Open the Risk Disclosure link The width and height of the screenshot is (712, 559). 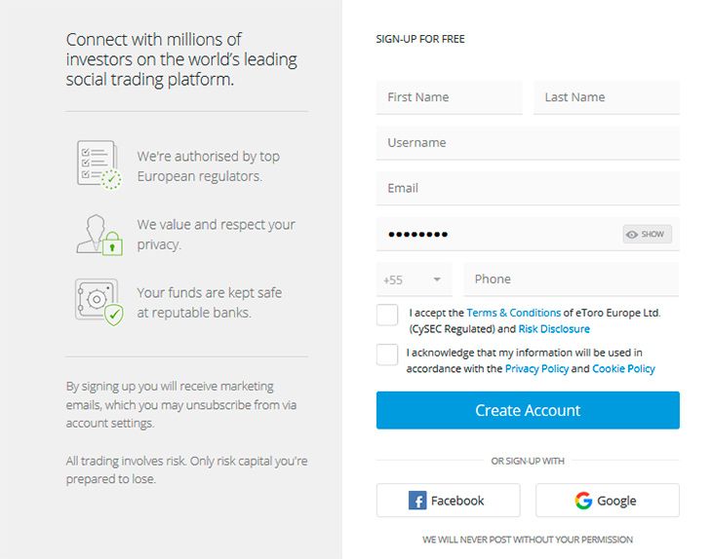pos(554,329)
